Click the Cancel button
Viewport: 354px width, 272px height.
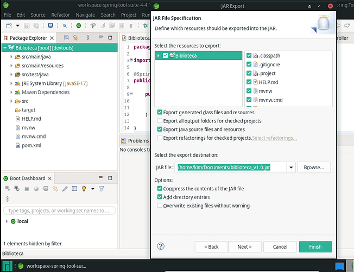pos(280,246)
